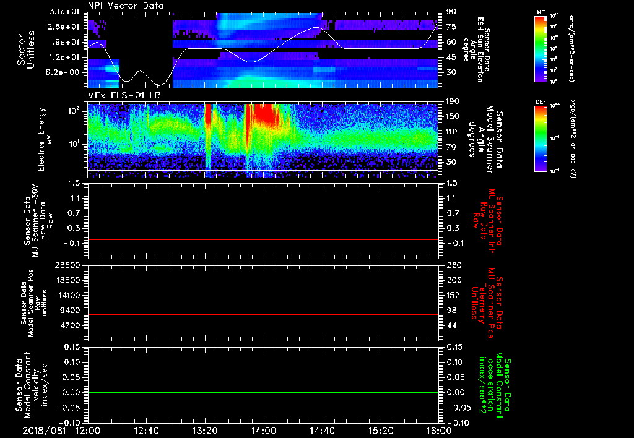Viewport: 634px width, 438px height.
Task: Click the "15:20" time axis label
Action: (381, 431)
